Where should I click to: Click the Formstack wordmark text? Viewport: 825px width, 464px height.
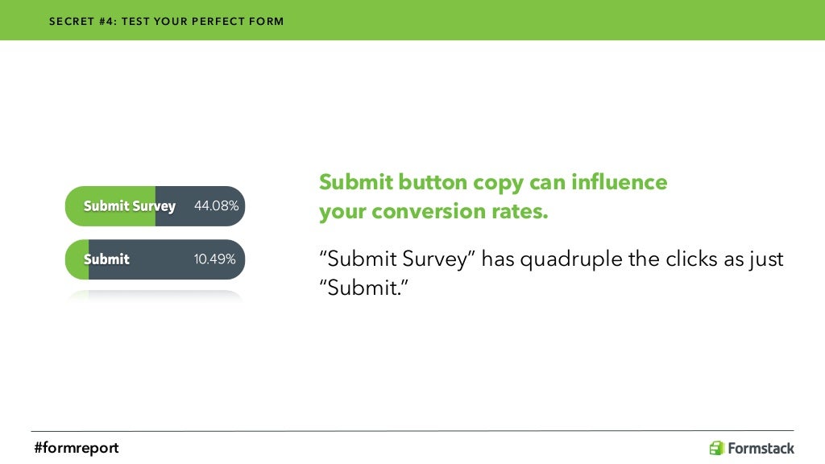coord(761,449)
